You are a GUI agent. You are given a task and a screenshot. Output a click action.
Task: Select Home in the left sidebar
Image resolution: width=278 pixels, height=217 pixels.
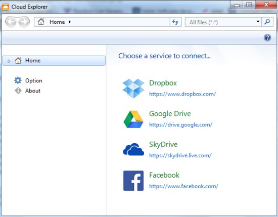(54, 61)
